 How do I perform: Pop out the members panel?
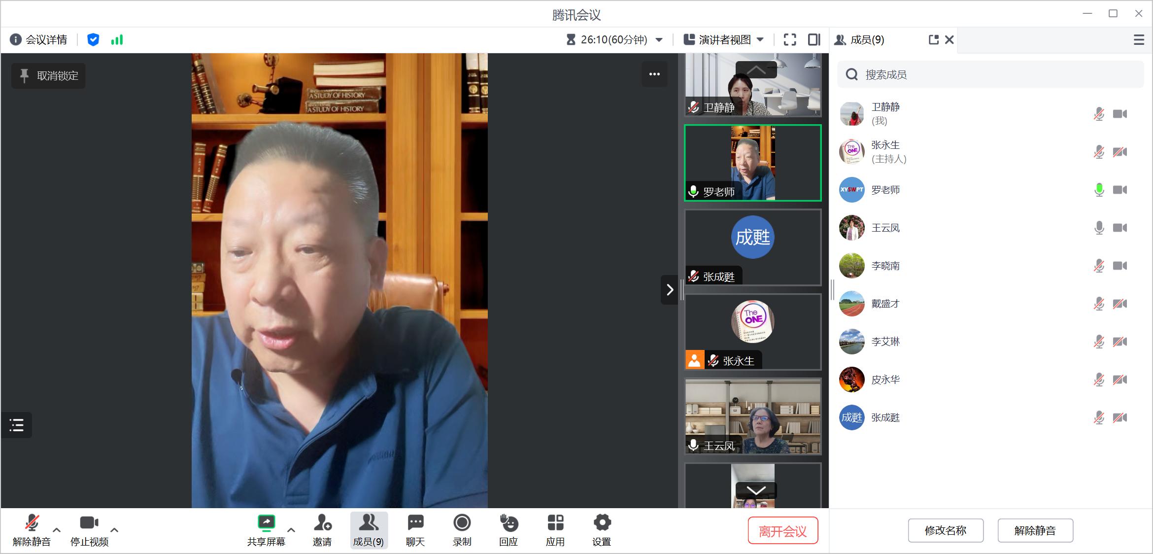point(933,40)
